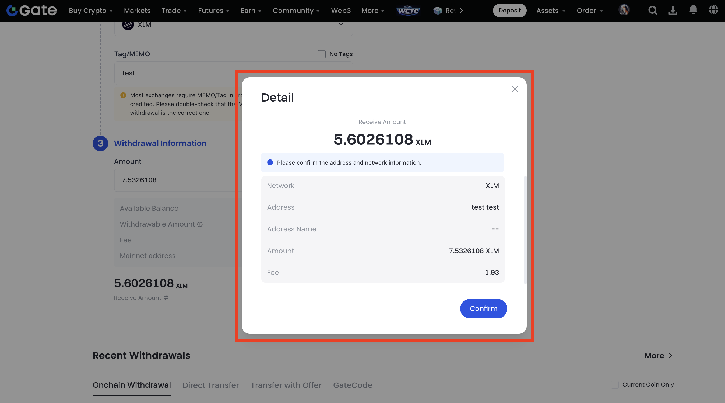Viewport: 725px width, 403px height.
Task: Click the language globe icon
Action: click(713, 10)
